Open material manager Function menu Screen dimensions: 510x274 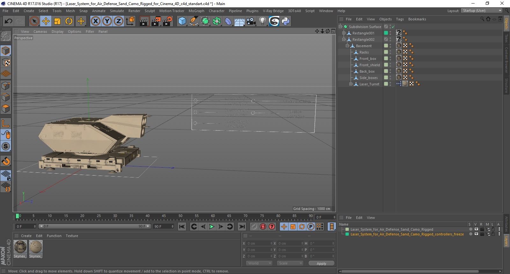54,236
